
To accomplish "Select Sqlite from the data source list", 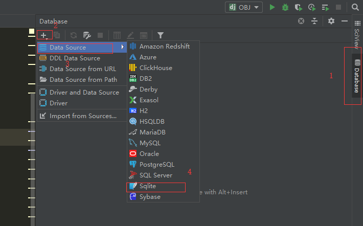I will (x=148, y=186).
